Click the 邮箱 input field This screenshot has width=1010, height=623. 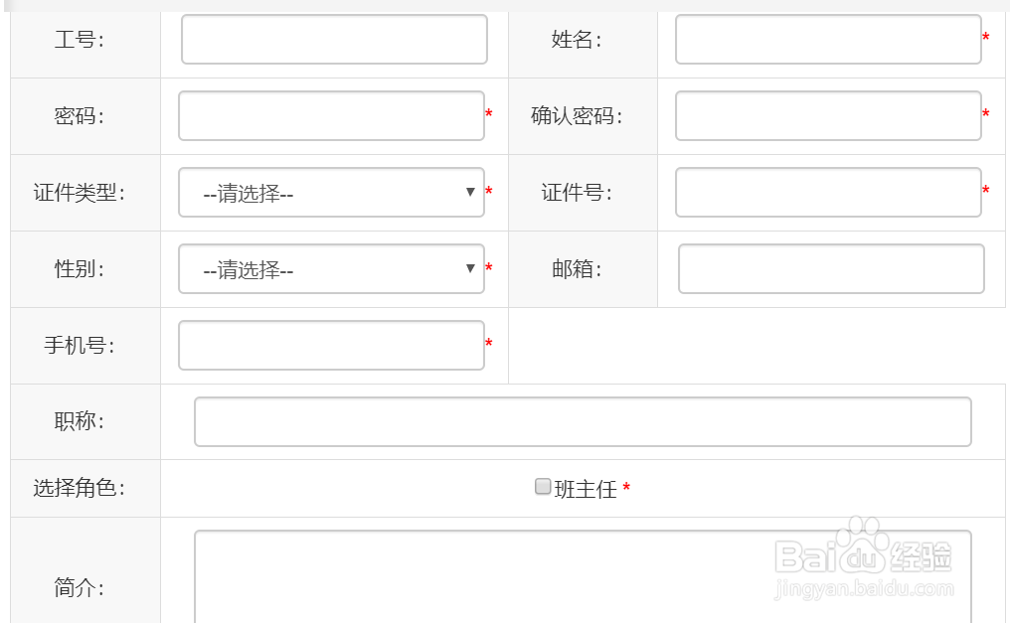pos(829,268)
